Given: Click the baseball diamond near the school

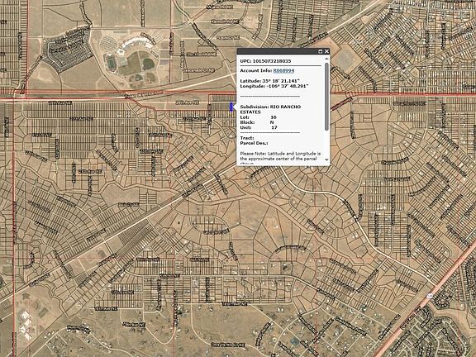Looking at the screenshot, I should coord(148,64).
